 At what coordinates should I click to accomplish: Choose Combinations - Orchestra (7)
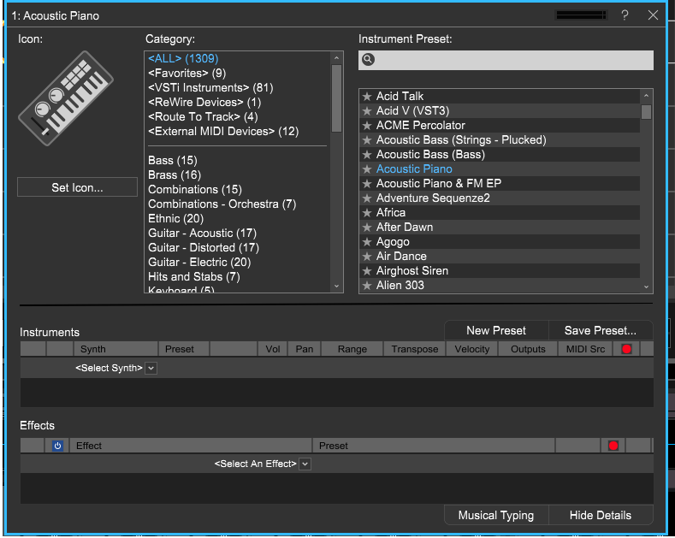(x=222, y=204)
